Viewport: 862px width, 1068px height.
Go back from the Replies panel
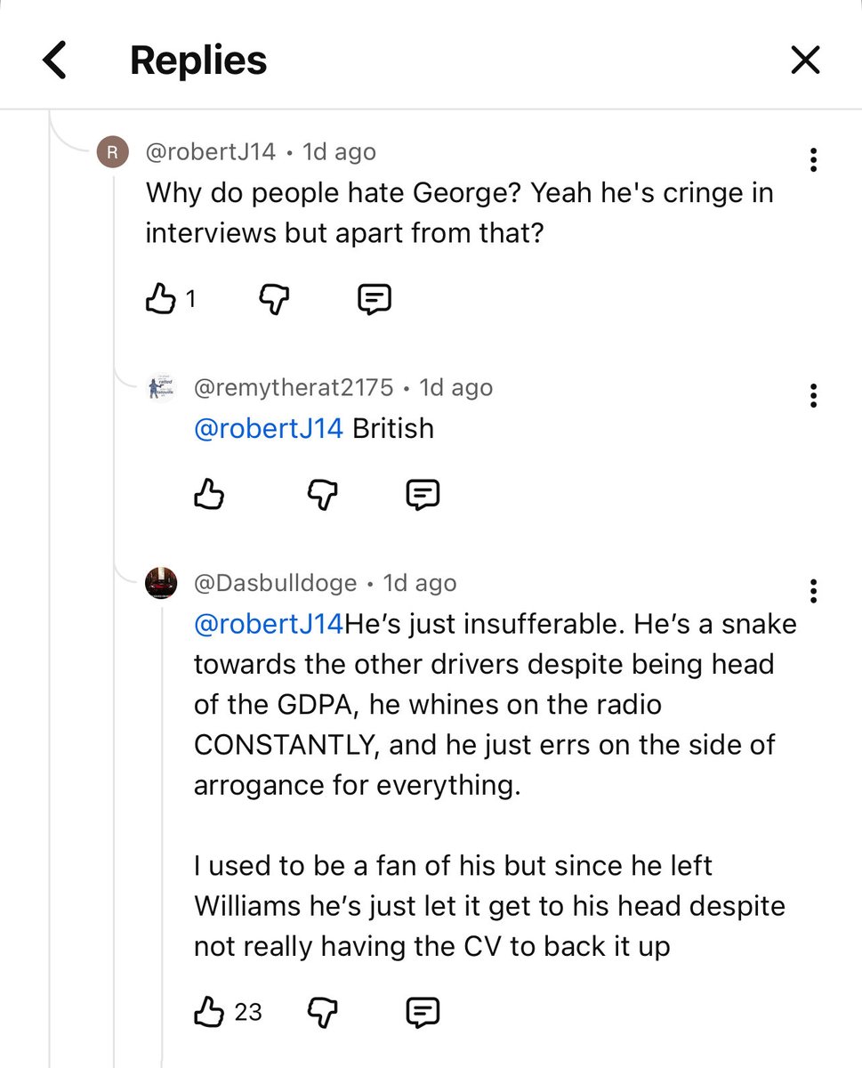[x=55, y=61]
